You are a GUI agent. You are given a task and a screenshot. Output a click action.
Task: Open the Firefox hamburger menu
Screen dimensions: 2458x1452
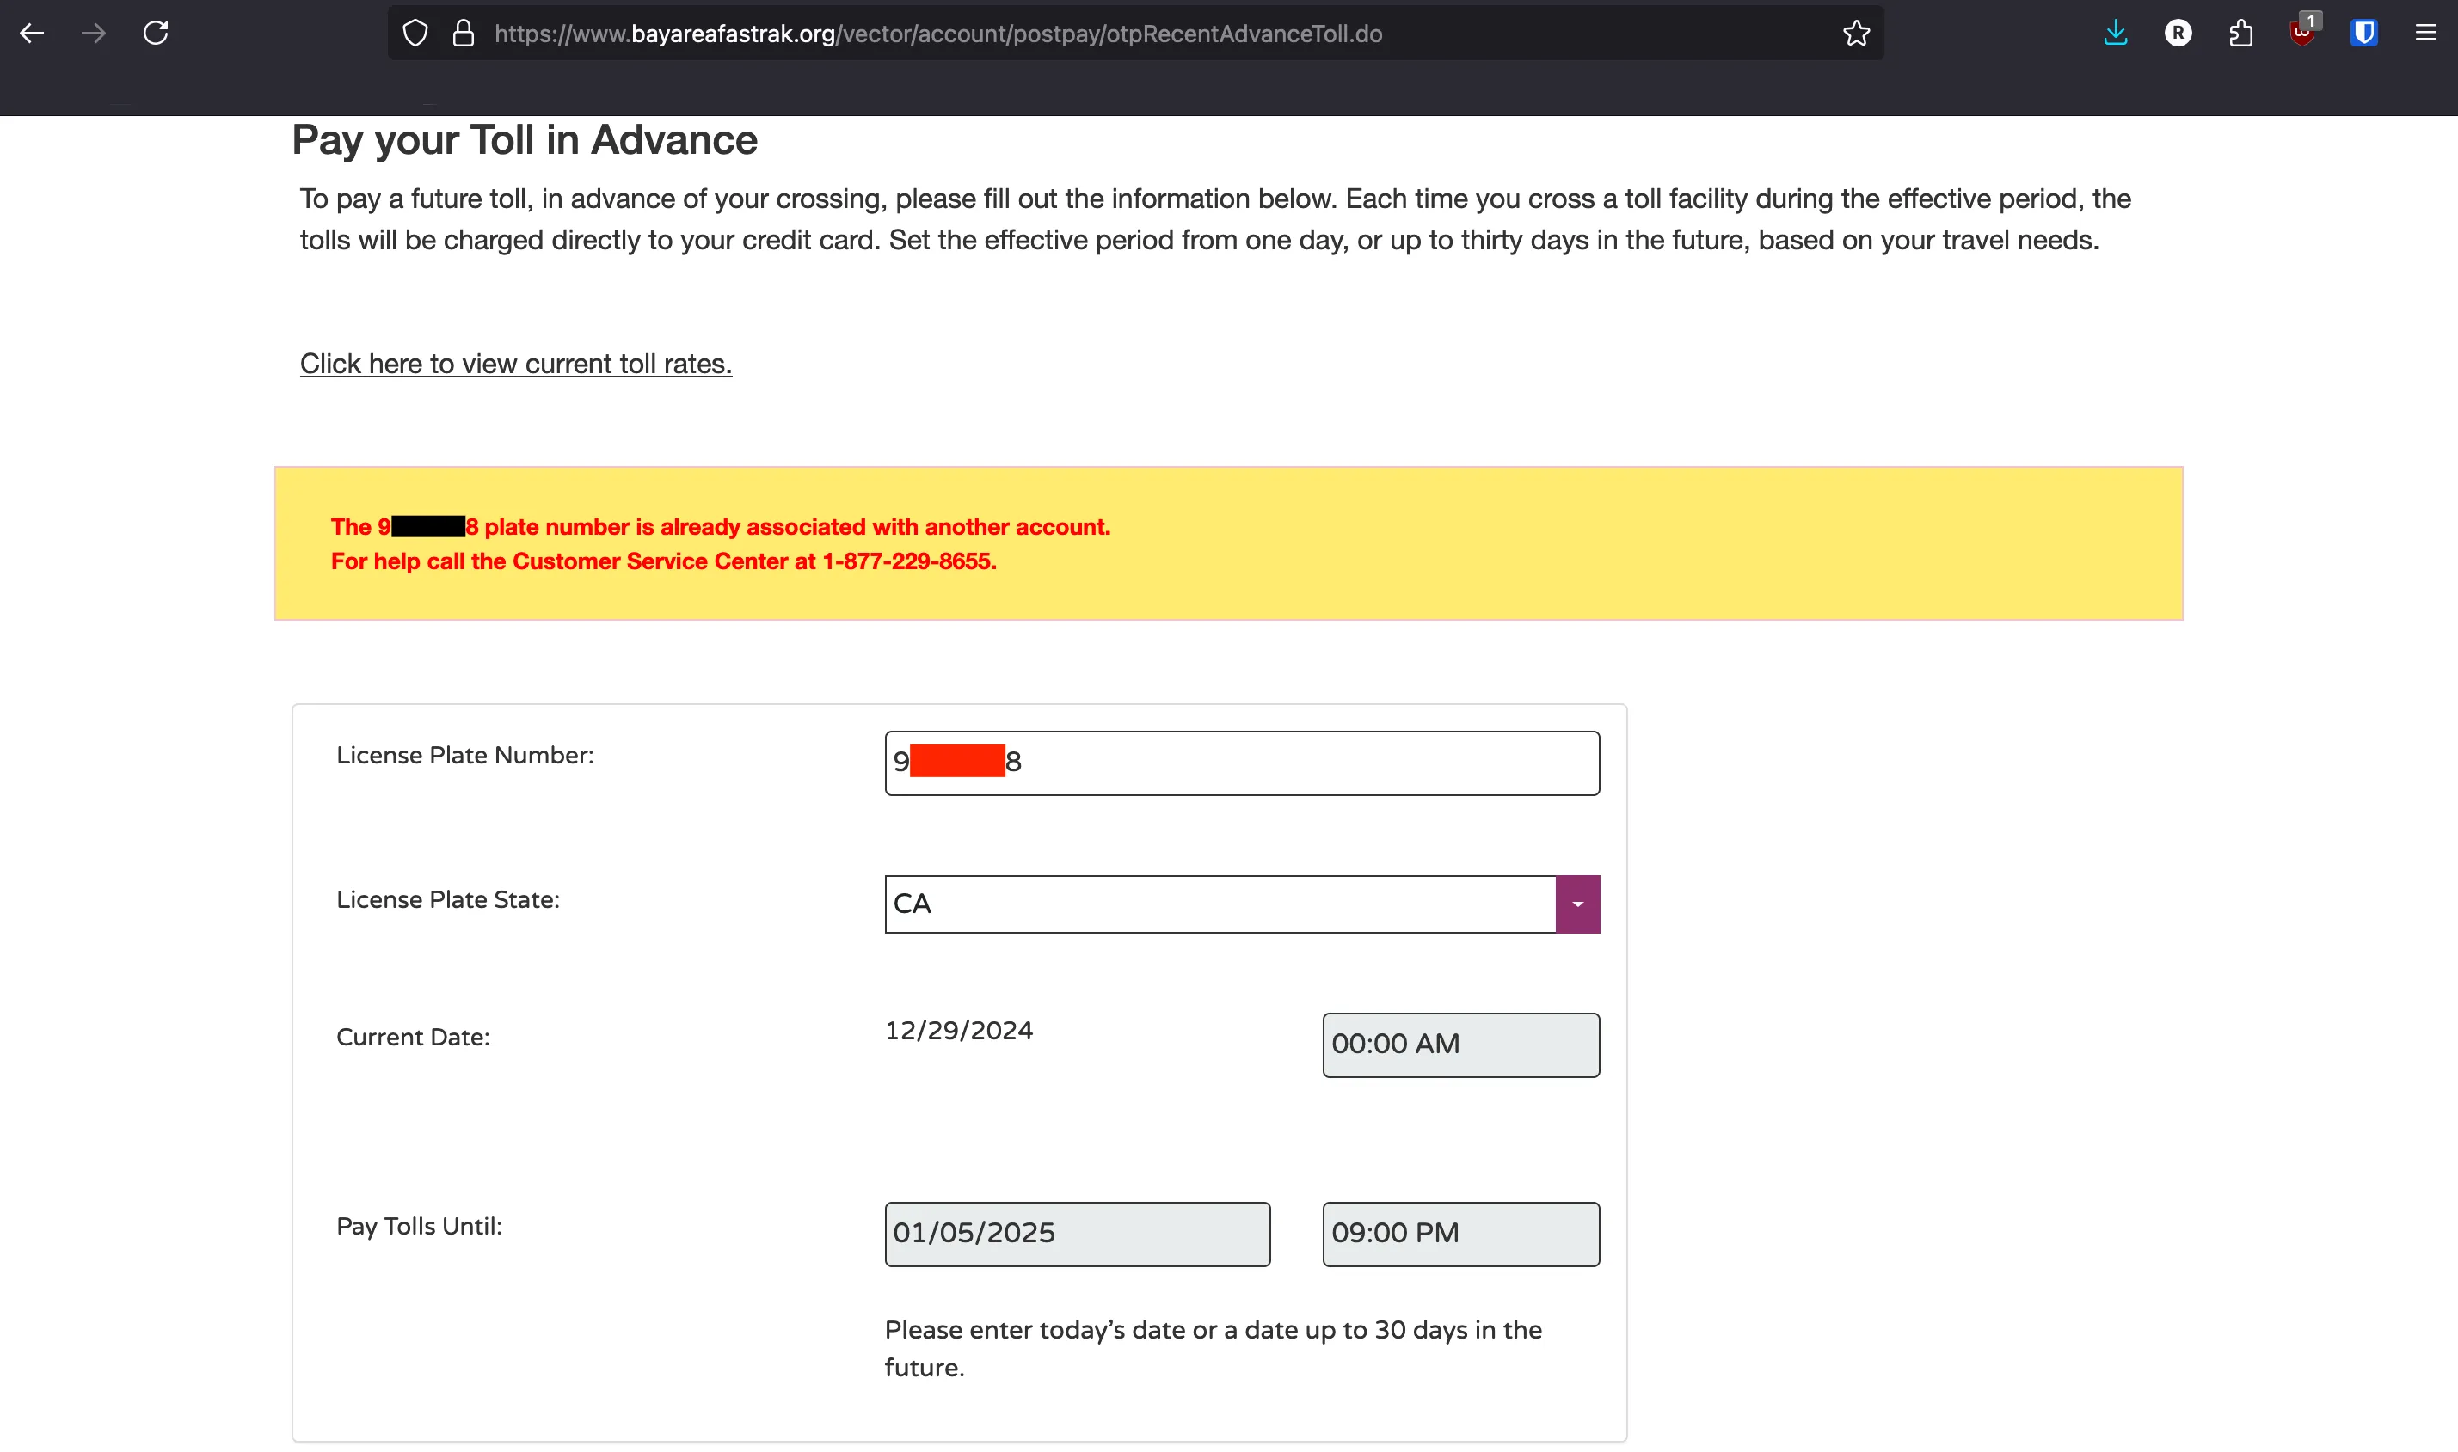click(2425, 34)
